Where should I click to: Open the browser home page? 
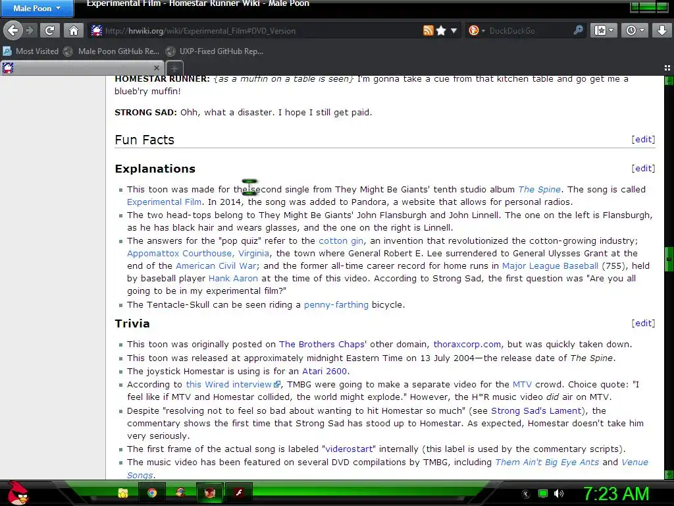pyautogui.click(x=74, y=30)
